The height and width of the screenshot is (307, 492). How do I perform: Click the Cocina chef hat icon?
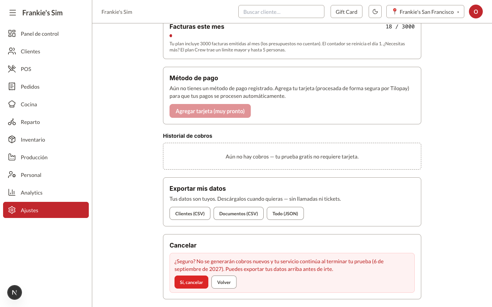[12, 104]
